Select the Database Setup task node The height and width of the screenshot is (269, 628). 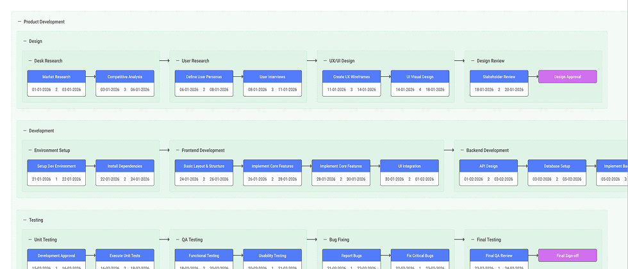click(557, 166)
